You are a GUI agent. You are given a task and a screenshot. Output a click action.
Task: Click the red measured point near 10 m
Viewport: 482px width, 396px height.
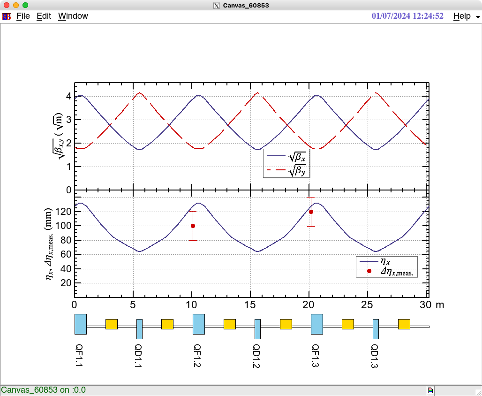pos(193,226)
